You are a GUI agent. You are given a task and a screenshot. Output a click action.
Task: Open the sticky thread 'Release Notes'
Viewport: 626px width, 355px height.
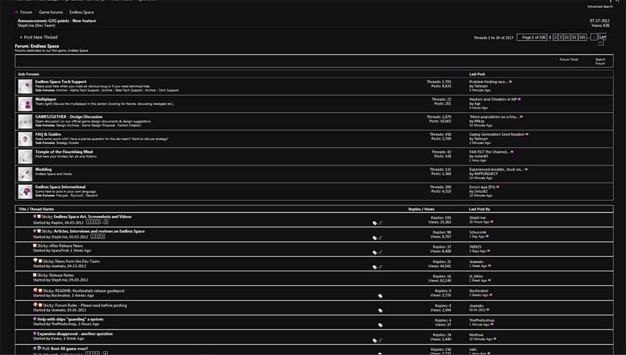click(61, 276)
